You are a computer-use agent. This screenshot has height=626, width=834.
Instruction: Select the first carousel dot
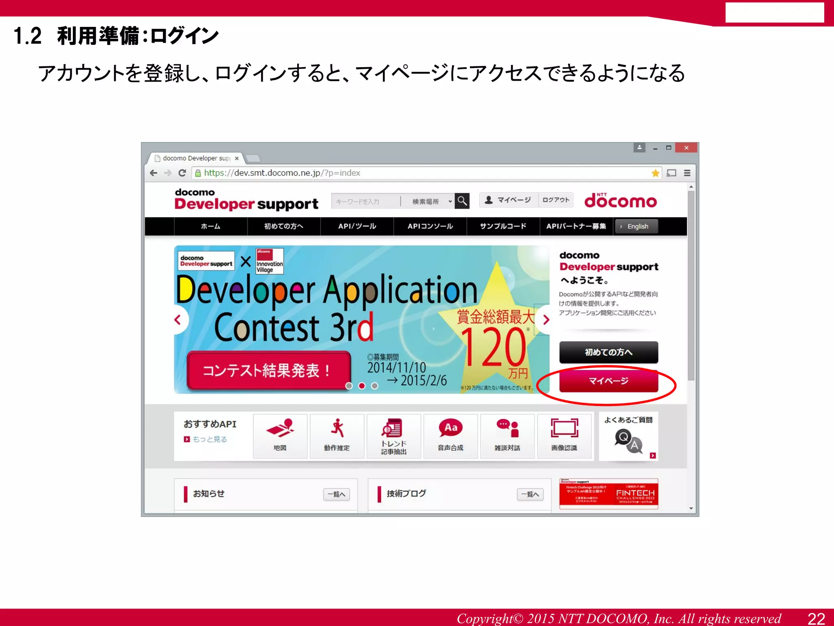point(349,386)
